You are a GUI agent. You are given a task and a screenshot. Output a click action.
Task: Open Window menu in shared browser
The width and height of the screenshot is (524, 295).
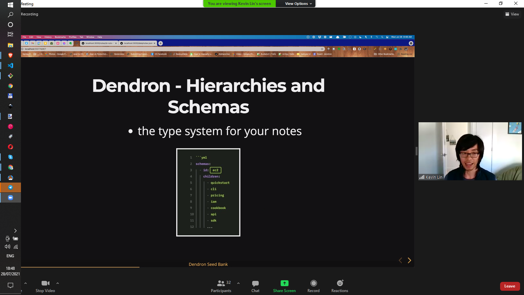coord(90,37)
